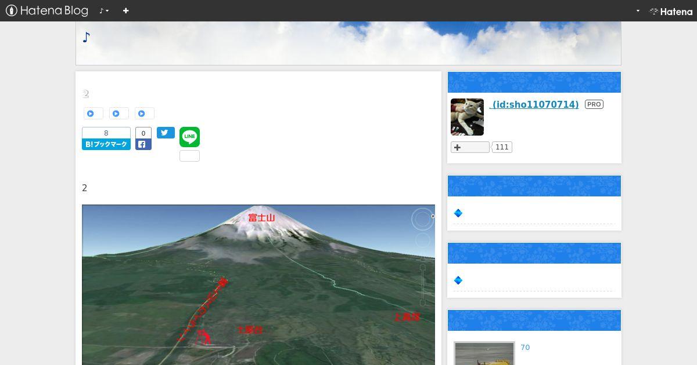Expand the ♪ blog menu dropdown
The image size is (697, 365).
[x=104, y=10]
